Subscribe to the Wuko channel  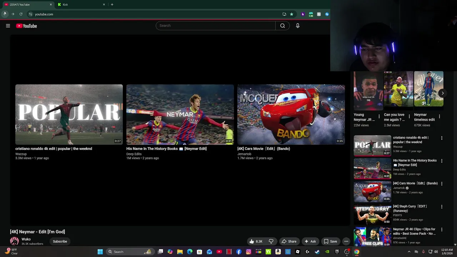coord(60,241)
